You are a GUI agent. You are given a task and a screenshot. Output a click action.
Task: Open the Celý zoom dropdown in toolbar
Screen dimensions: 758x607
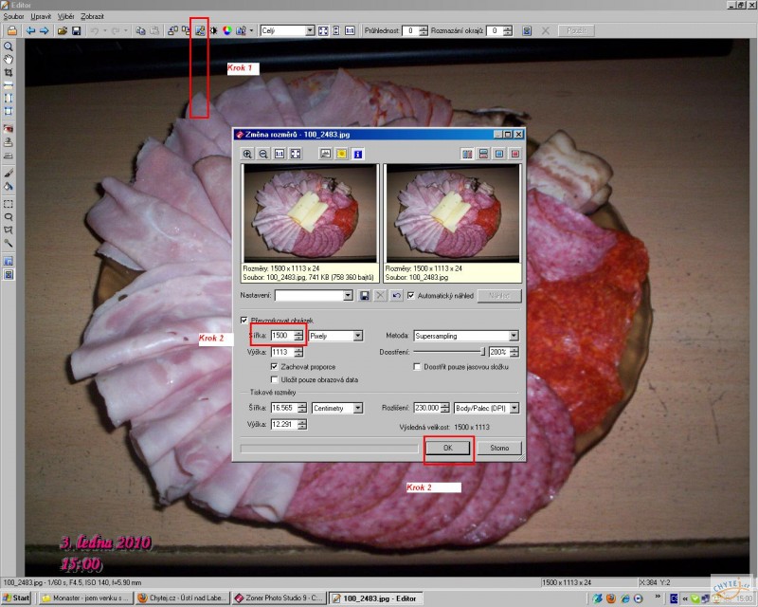310,30
